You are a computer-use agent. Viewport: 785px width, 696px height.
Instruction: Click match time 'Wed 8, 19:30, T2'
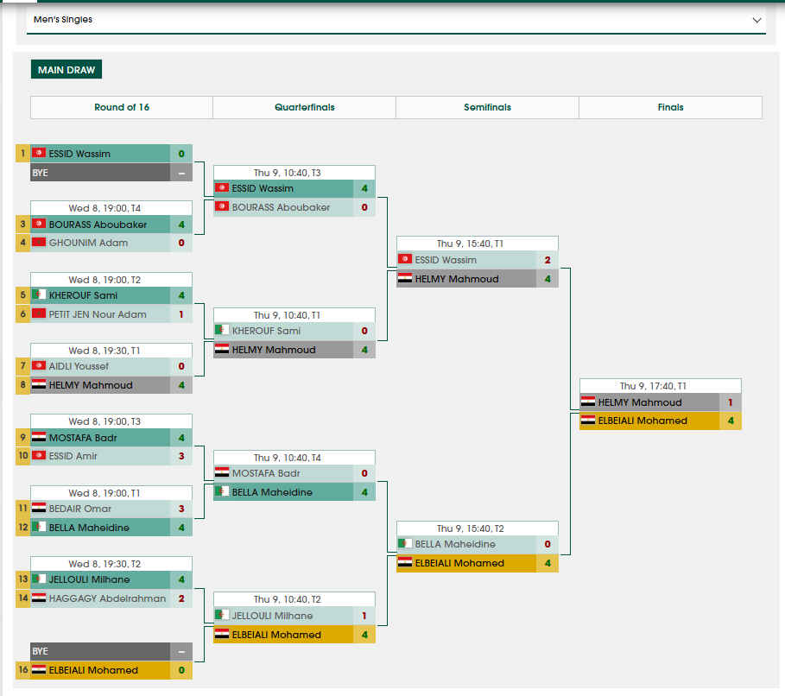(104, 564)
